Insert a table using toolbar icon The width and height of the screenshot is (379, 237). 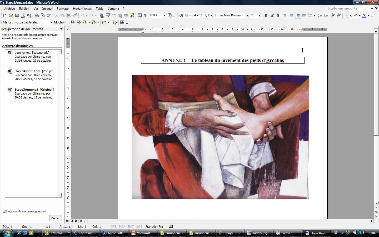tap(114, 16)
